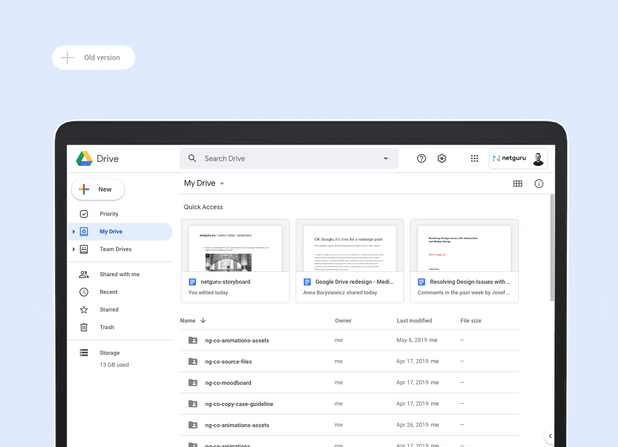Click the New button
This screenshot has height=447, width=618.
[98, 189]
